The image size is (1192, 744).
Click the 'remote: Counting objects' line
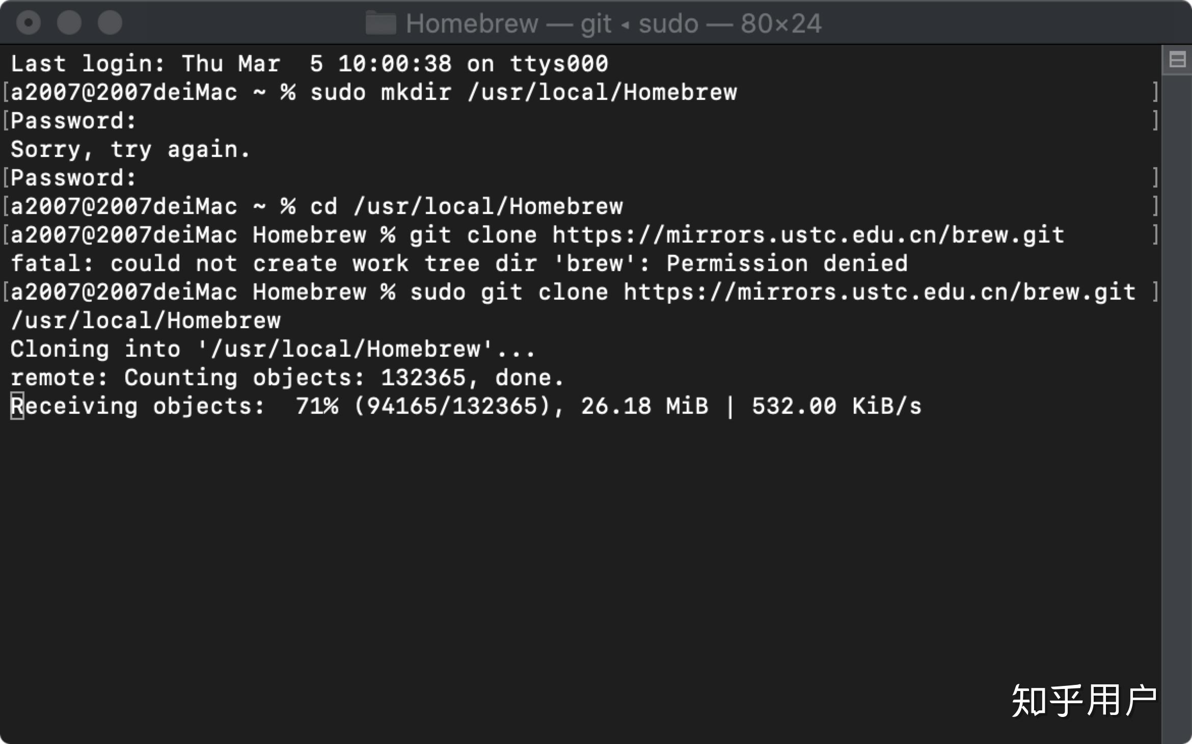click(286, 378)
